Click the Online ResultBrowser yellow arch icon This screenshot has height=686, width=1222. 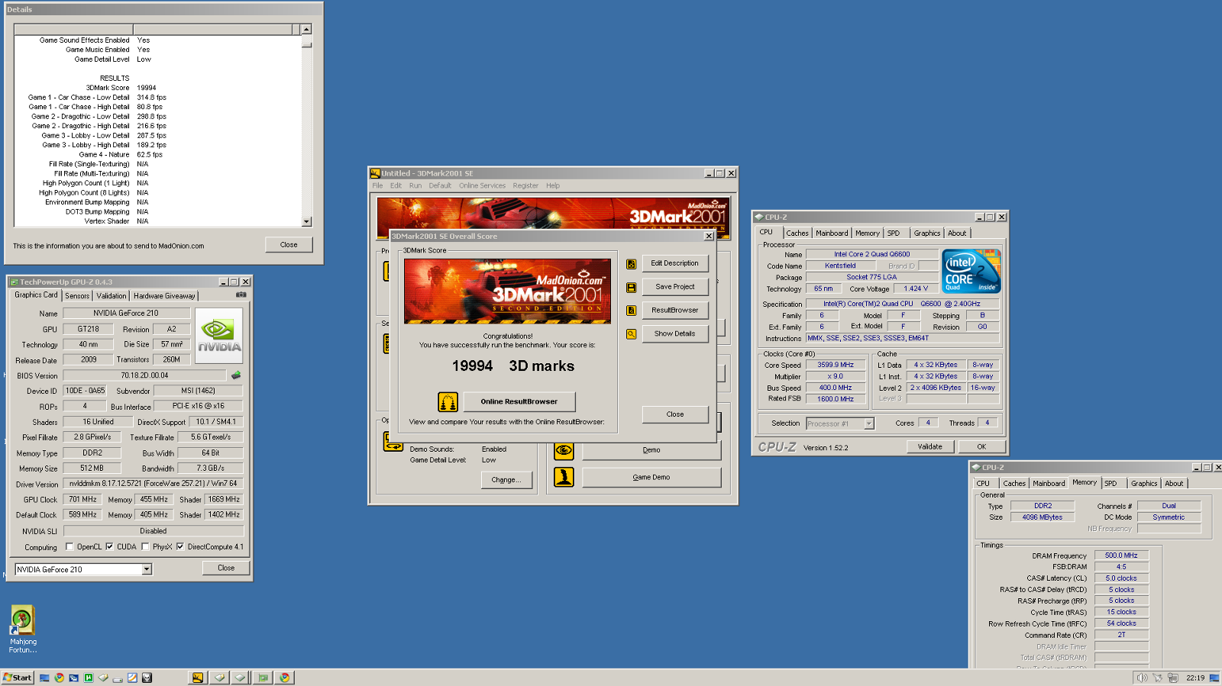[448, 401]
